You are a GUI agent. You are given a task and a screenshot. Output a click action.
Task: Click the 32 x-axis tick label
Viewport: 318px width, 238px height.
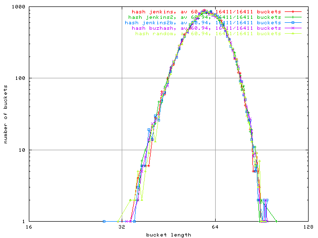[122, 228]
